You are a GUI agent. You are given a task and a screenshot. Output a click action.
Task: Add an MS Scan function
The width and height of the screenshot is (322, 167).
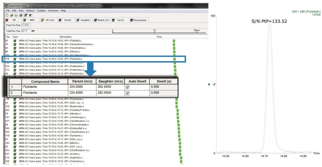tap(47, 20)
